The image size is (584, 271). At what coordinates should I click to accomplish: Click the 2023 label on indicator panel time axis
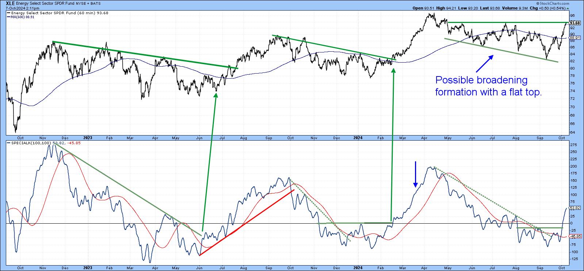click(88, 268)
